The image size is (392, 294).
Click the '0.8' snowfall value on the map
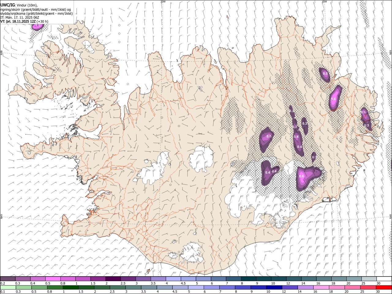pyautogui.click(x=334, y=99)
